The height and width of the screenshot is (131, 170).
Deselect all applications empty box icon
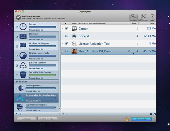pos(67,114)
